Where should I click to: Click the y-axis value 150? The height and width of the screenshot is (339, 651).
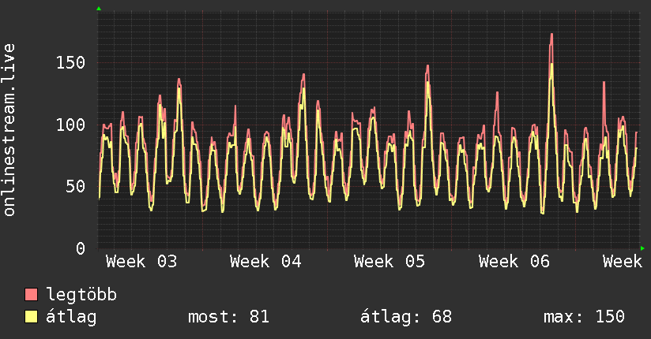point(70,63)
